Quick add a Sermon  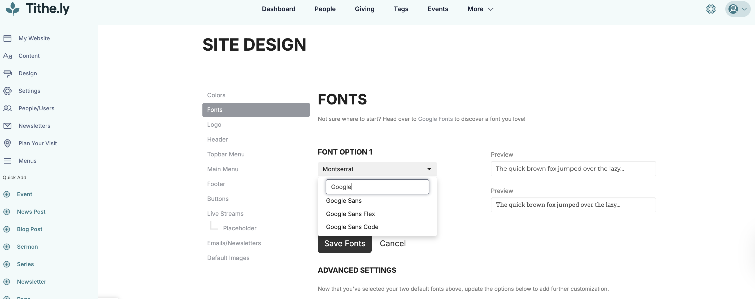coord(27,247)
